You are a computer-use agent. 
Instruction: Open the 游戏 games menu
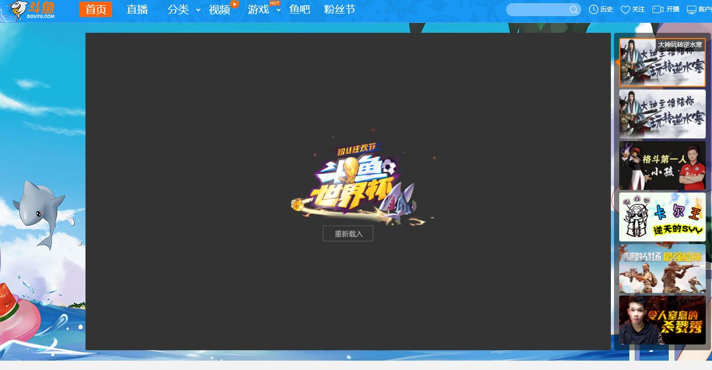tap(259, 9)
